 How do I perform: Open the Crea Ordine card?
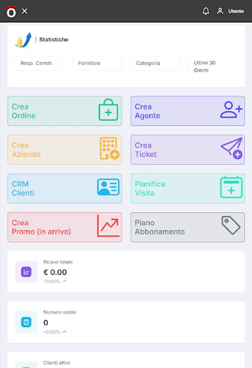pos(65,111)
